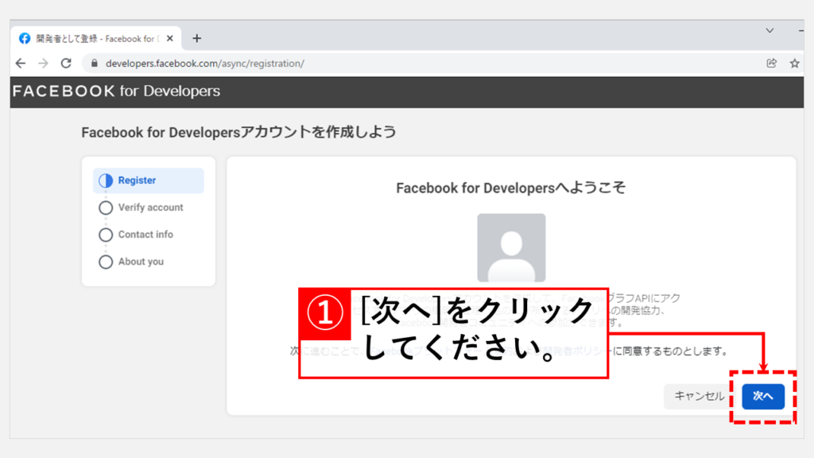The image size is (814, 458).
Task: Click the Forward navigation arrow
Action: (x=43, y=63)
